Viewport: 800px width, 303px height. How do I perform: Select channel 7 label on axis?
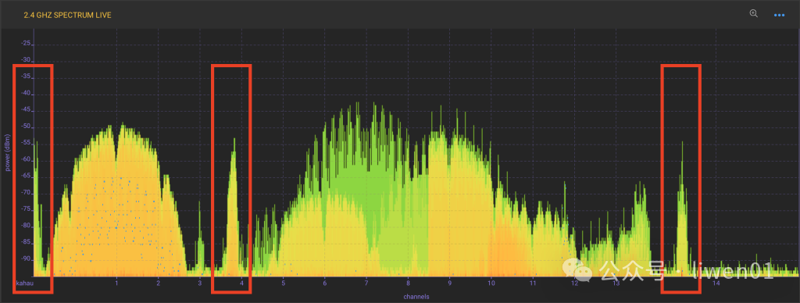point(366,283)
